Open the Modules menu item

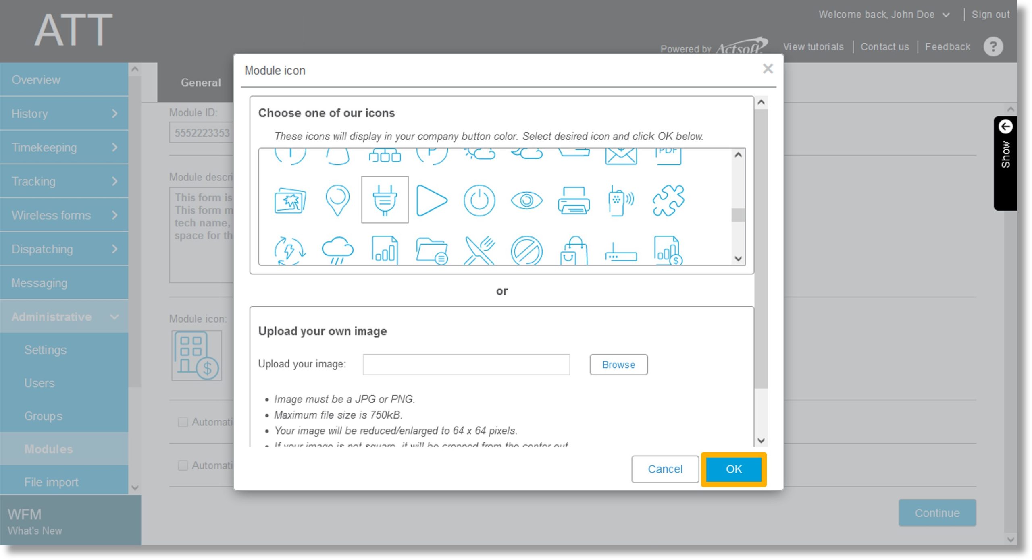point(64,449)
